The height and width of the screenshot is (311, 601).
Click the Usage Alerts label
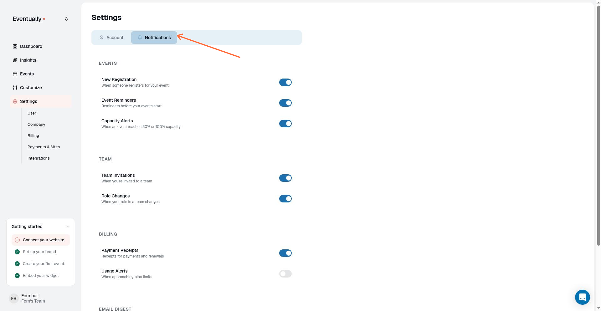(x=115, y=271)
